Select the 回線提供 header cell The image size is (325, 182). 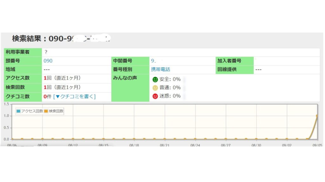click(x=235, y=70)
